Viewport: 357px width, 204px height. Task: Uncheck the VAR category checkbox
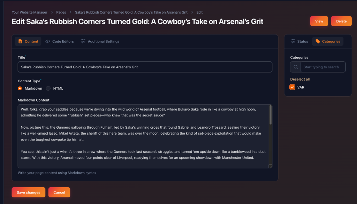[x=293, y=87]
